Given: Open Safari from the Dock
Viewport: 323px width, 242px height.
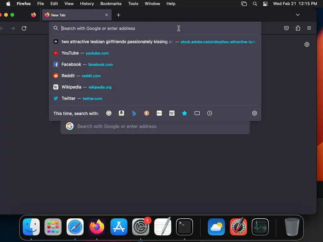Looking at the screenshot, I should click(75, 227).
